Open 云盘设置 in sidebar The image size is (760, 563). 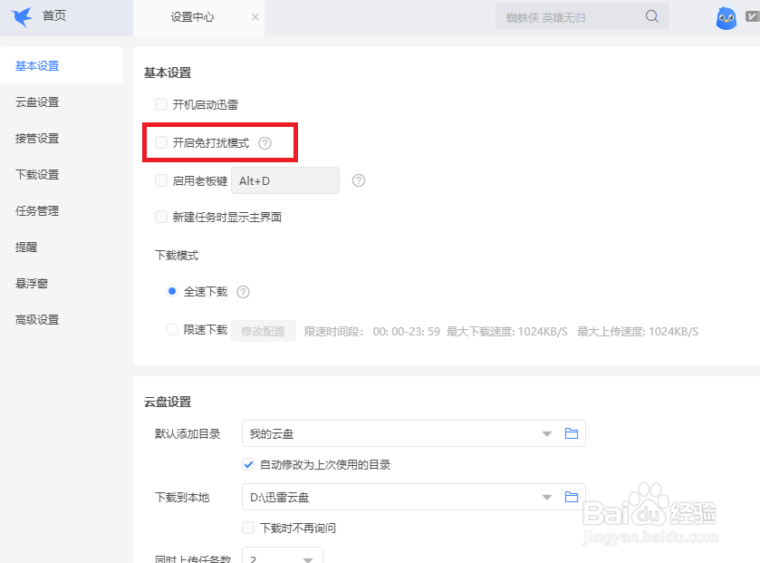click(37, 102)
